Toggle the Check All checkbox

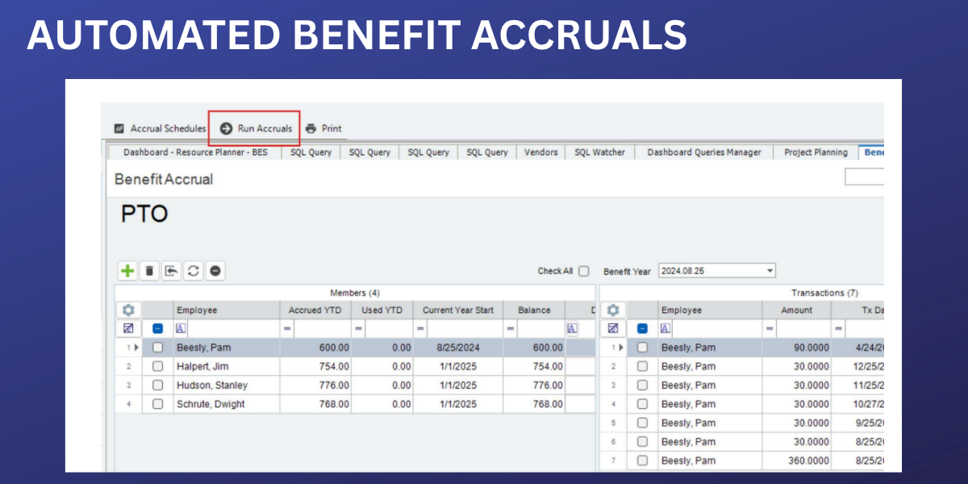pos(583,271)
